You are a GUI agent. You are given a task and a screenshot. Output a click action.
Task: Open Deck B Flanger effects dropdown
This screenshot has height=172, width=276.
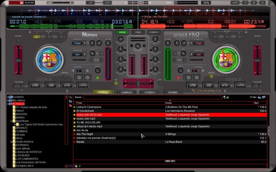[x=192, y=43]
